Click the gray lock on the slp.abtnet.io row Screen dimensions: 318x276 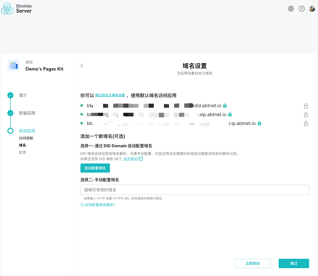click(x=306, y=115)
